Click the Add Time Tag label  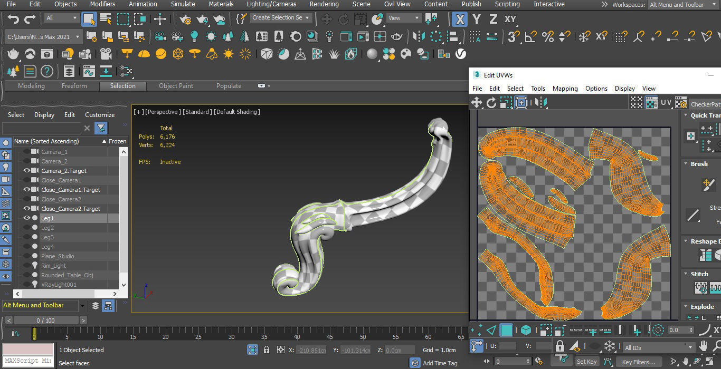pyautogui.click(x=440, y=363)
